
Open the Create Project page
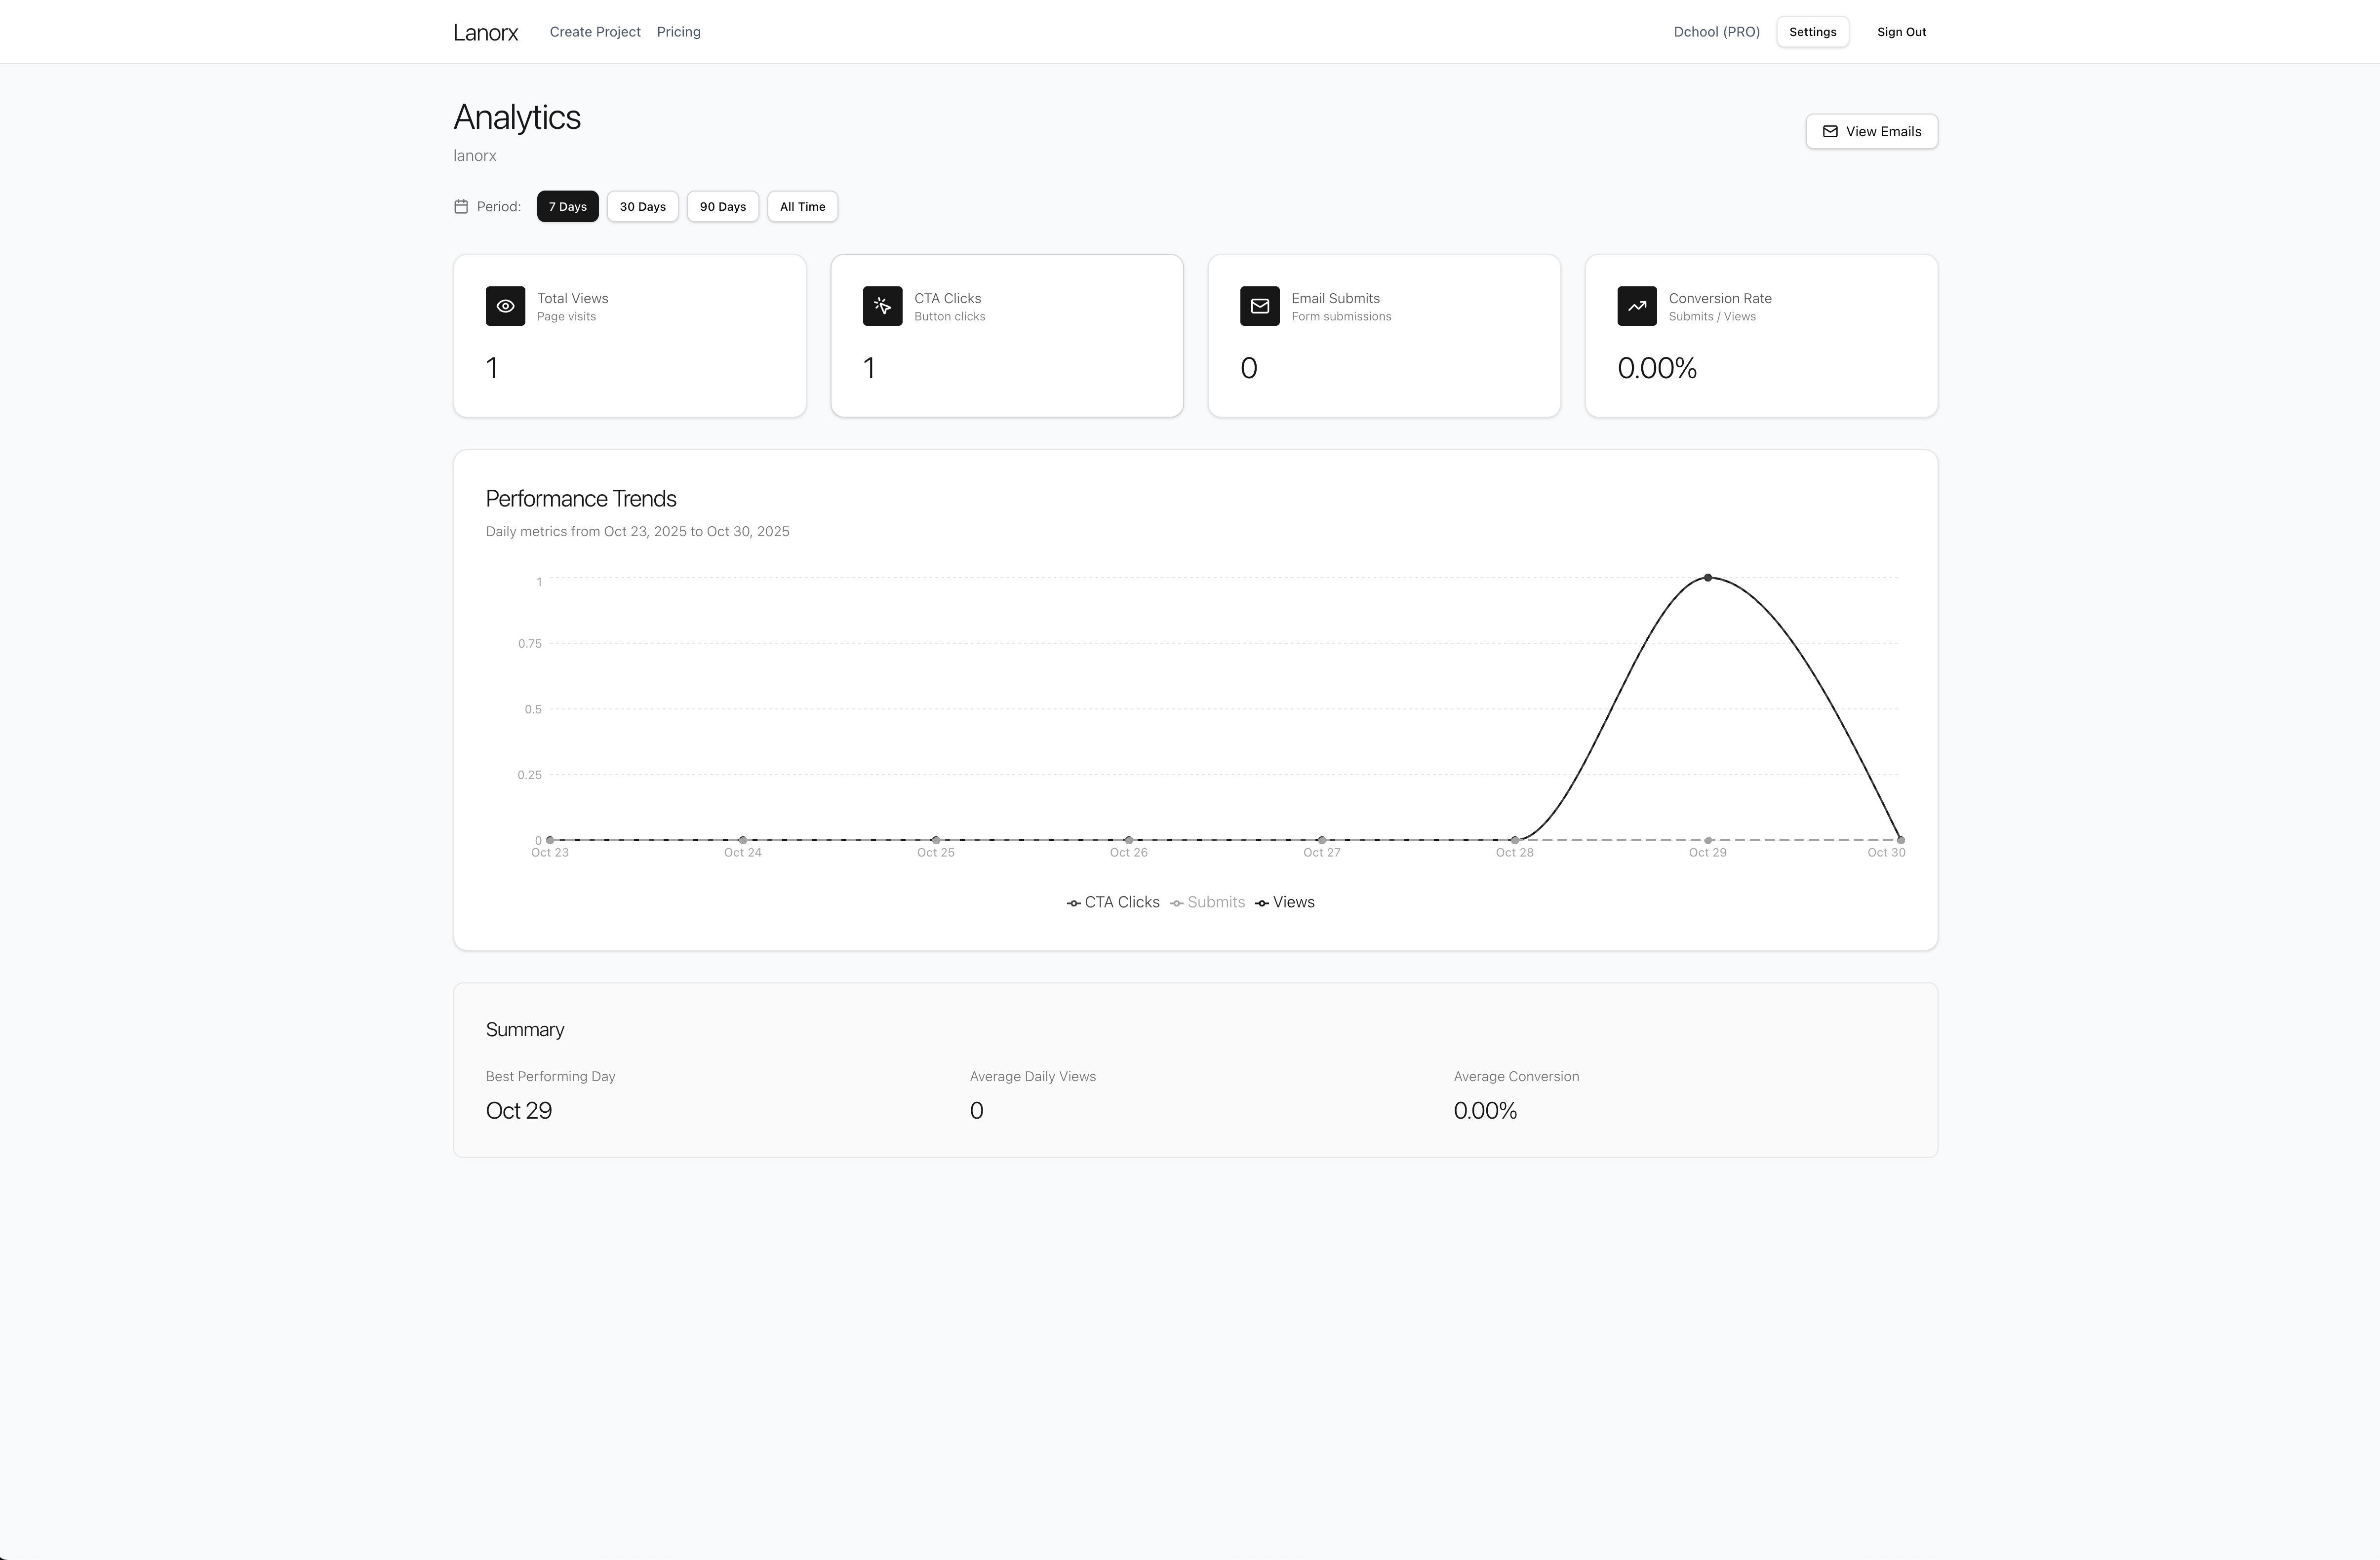[x=594, y=31]
